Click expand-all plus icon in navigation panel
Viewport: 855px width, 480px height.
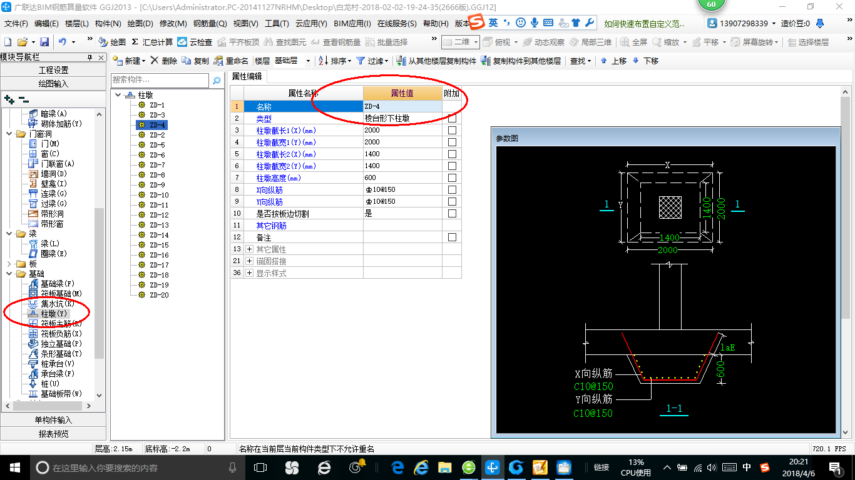pyautogui.click(x=9, y=99)
